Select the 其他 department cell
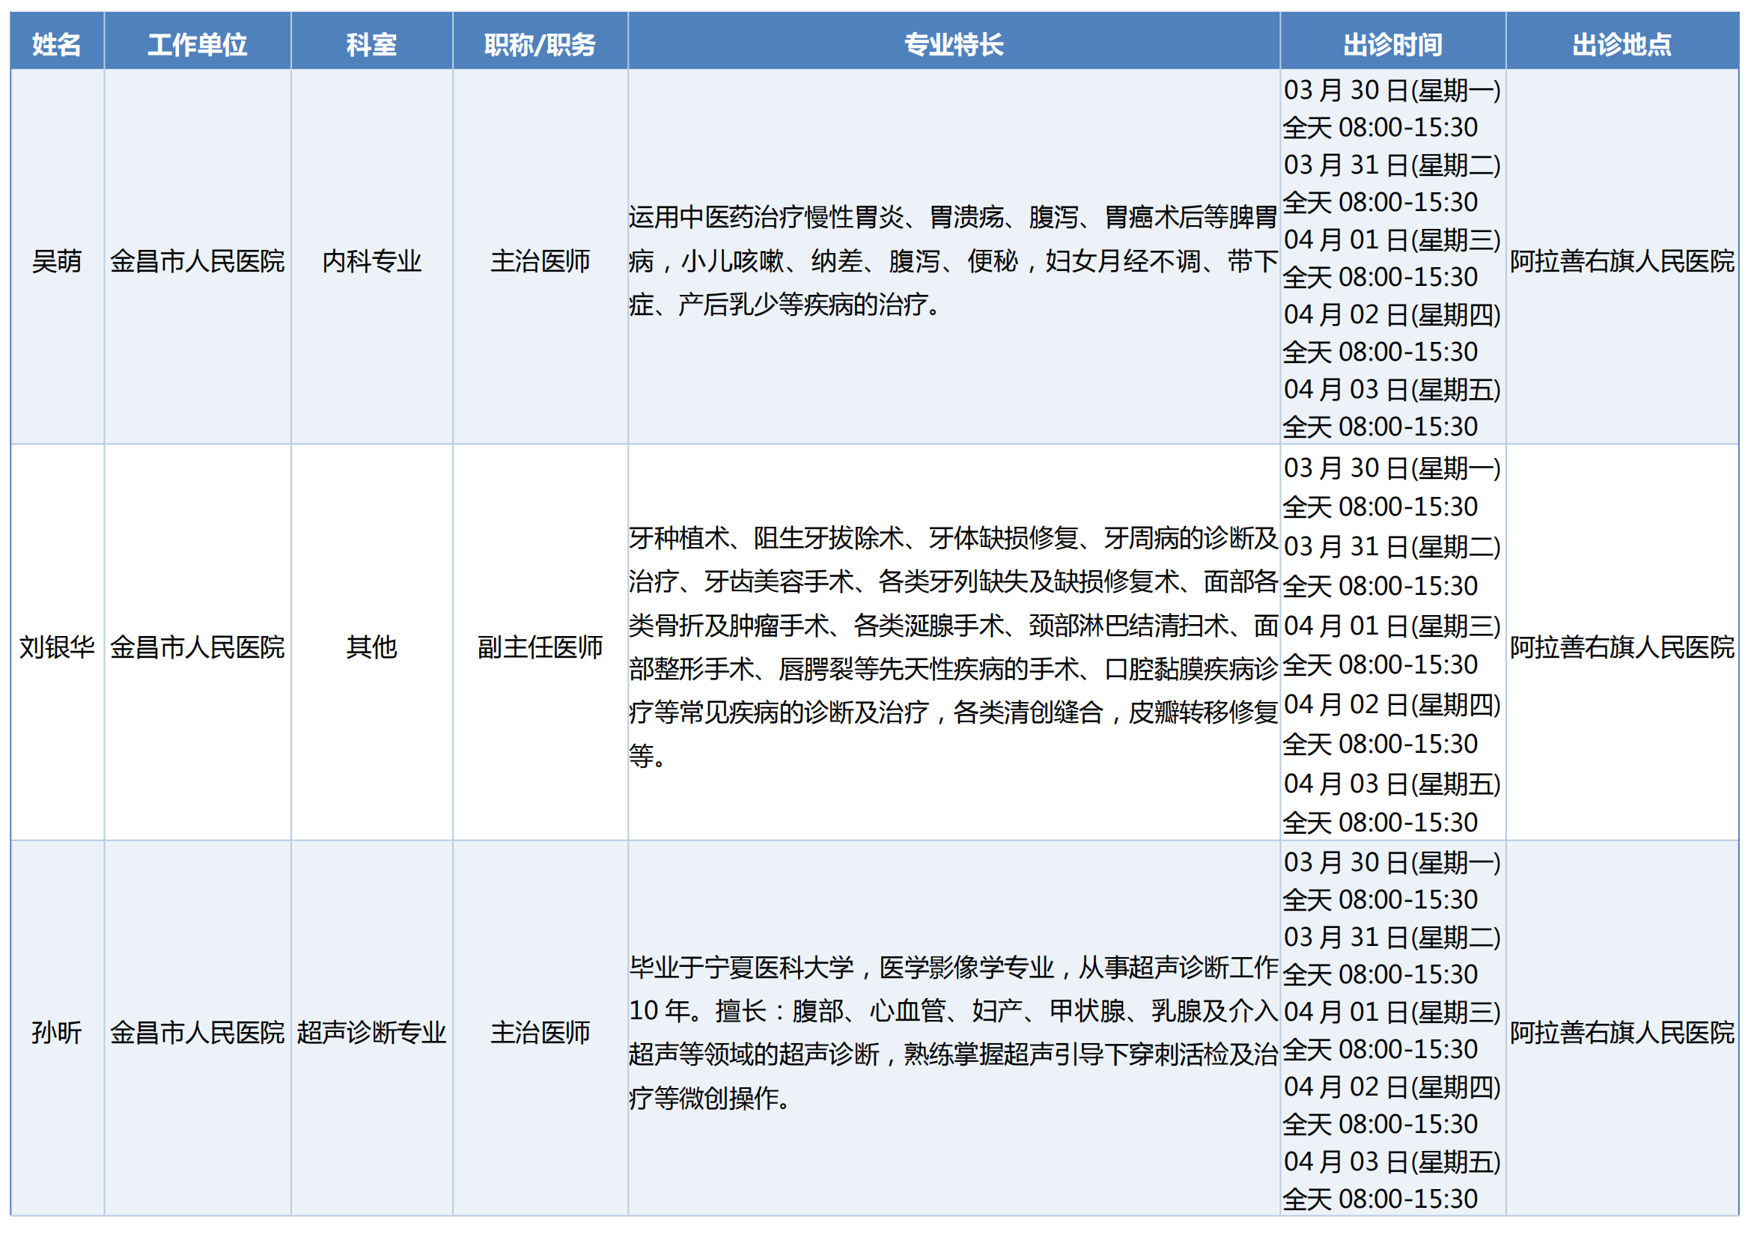This screenshot has width=1751, height=1237. click(x=371, y=647)
